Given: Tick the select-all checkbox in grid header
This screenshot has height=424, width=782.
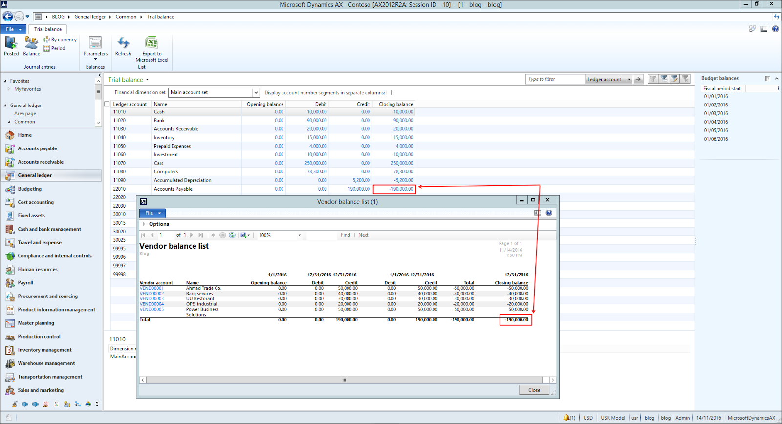Looking at the screenshot, I should tap(107, 104).
